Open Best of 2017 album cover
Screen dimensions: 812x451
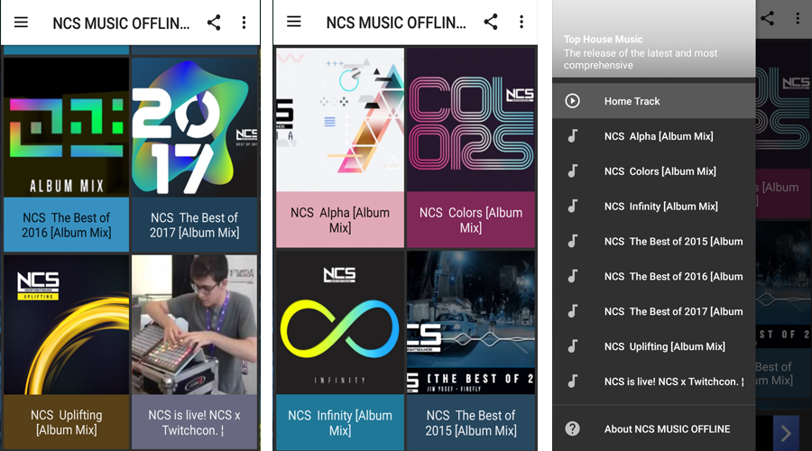(x=194, y=127)
